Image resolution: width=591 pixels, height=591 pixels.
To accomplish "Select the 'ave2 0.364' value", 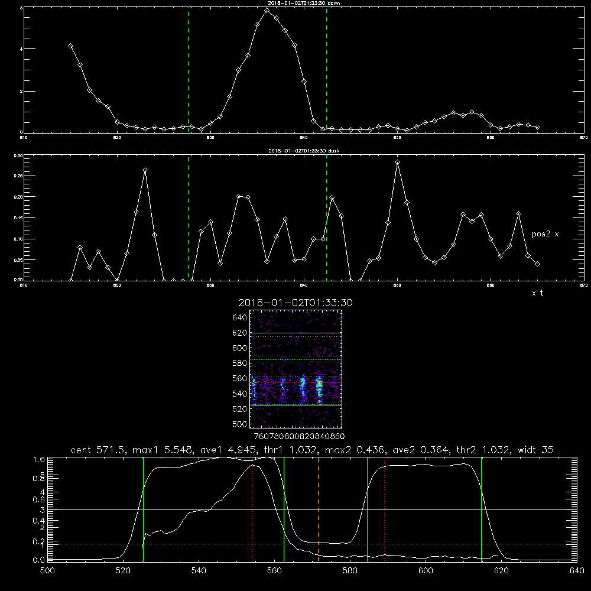I will coord(422,450).
